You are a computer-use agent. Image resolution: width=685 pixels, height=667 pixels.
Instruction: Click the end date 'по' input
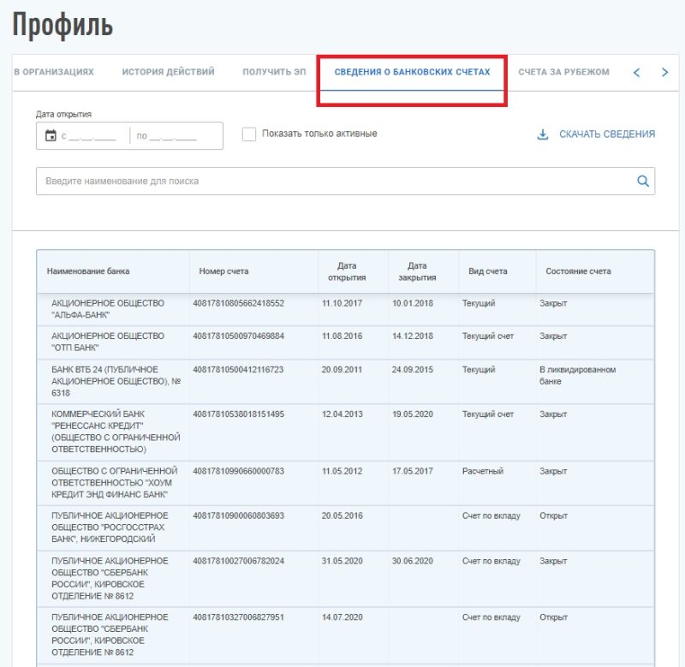(x=171, y=136)
